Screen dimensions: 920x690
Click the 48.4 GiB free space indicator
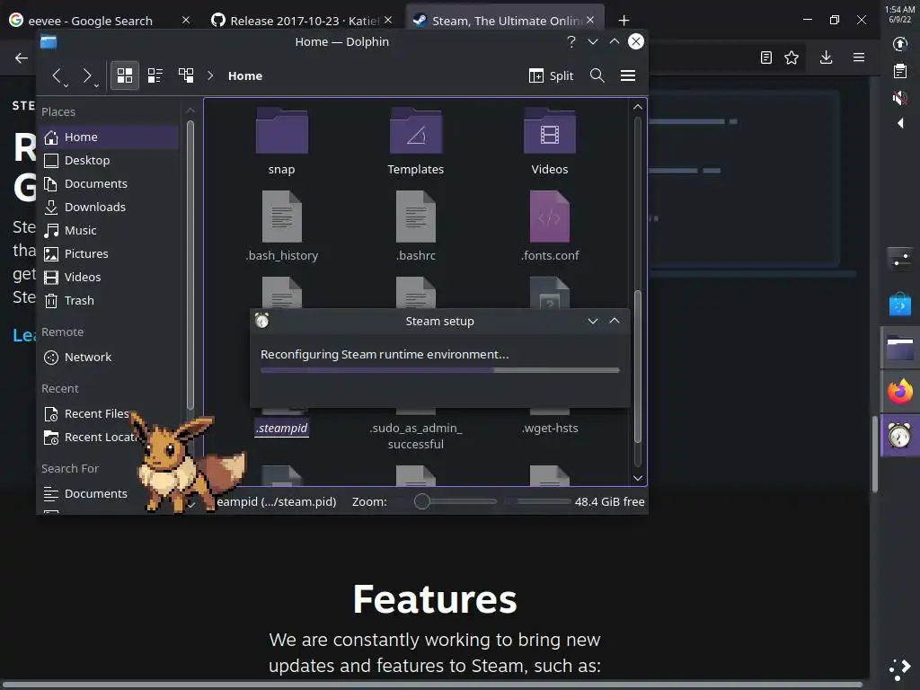tap(609, 501)
